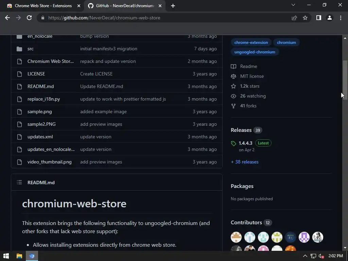348x261 pixels.
Task: Open 'update to work with prettier formatted js' commit
Action: coord(123,99)
